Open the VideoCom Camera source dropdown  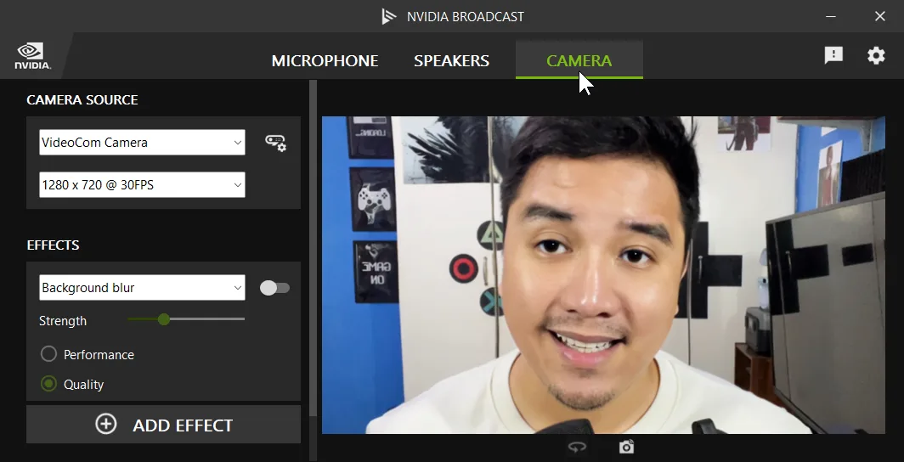click(x=142, y=143)
